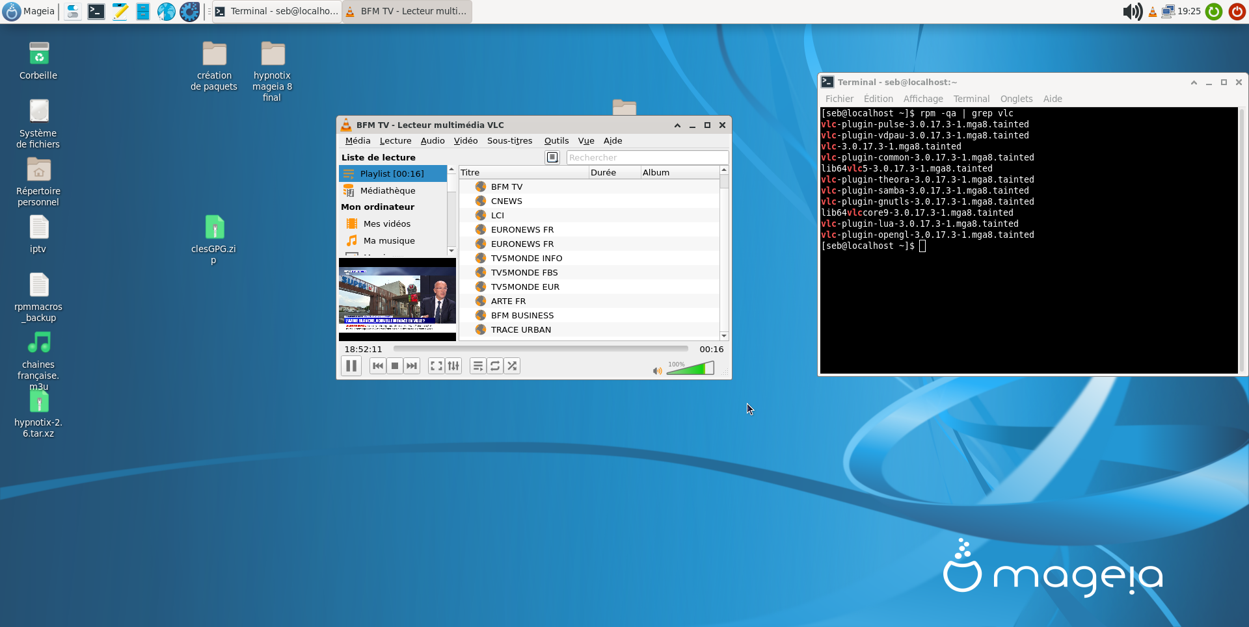Viewport: 1249px width, 627px height.
Task: Skip to previous track in VLC
Action: click(x=377, y=366)
